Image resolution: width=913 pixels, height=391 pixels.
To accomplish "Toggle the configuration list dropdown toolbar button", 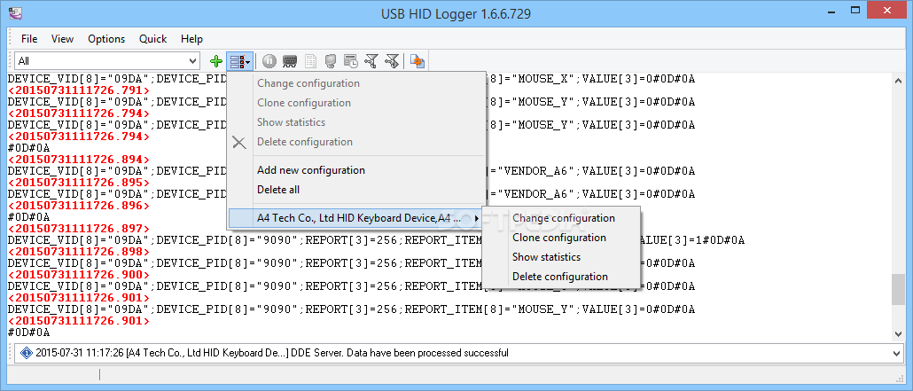I will pyautogui.click(x=239, y=61).
